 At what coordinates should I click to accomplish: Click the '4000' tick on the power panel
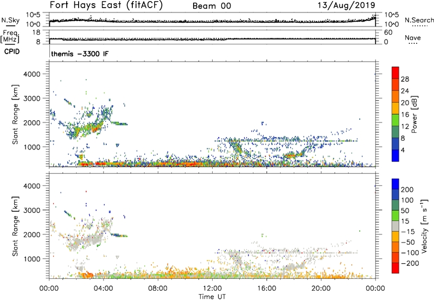pos(31,74)
